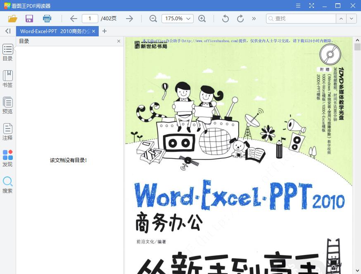Select the Word·Excel·PPT 2010 document tab
The width and height of the screenshot is (361, 274).
(55, 31)
